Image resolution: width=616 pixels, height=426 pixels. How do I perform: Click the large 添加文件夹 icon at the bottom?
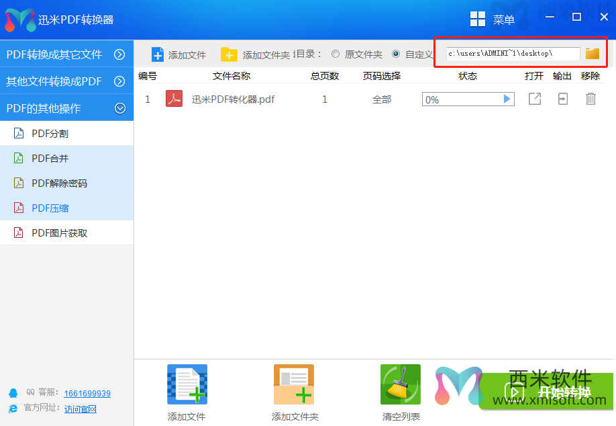[293, 385]
